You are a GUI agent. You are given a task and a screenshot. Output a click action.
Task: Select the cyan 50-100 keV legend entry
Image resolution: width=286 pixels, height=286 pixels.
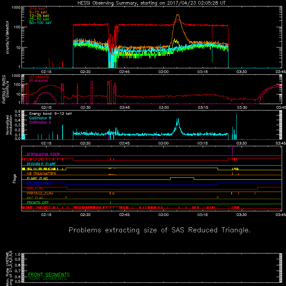pos(40,23)
